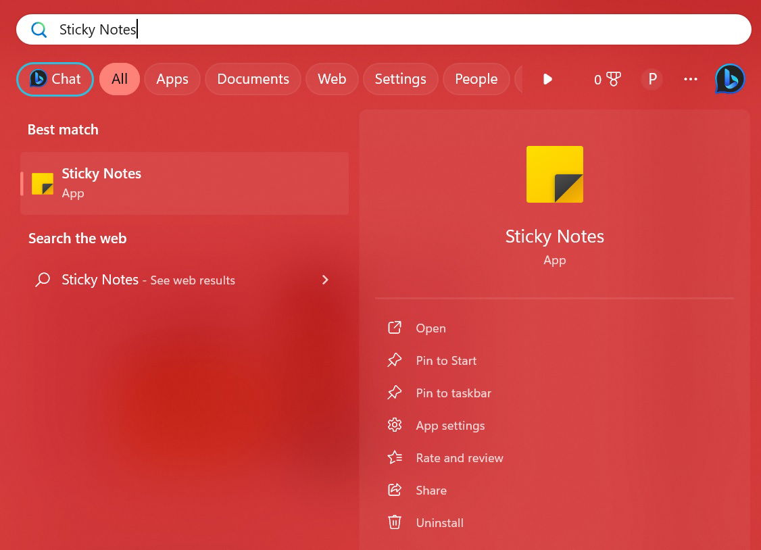Click the Uninstall trash icon
The image size is (761, 550).
pyautogui.click(x=395, y=523)
